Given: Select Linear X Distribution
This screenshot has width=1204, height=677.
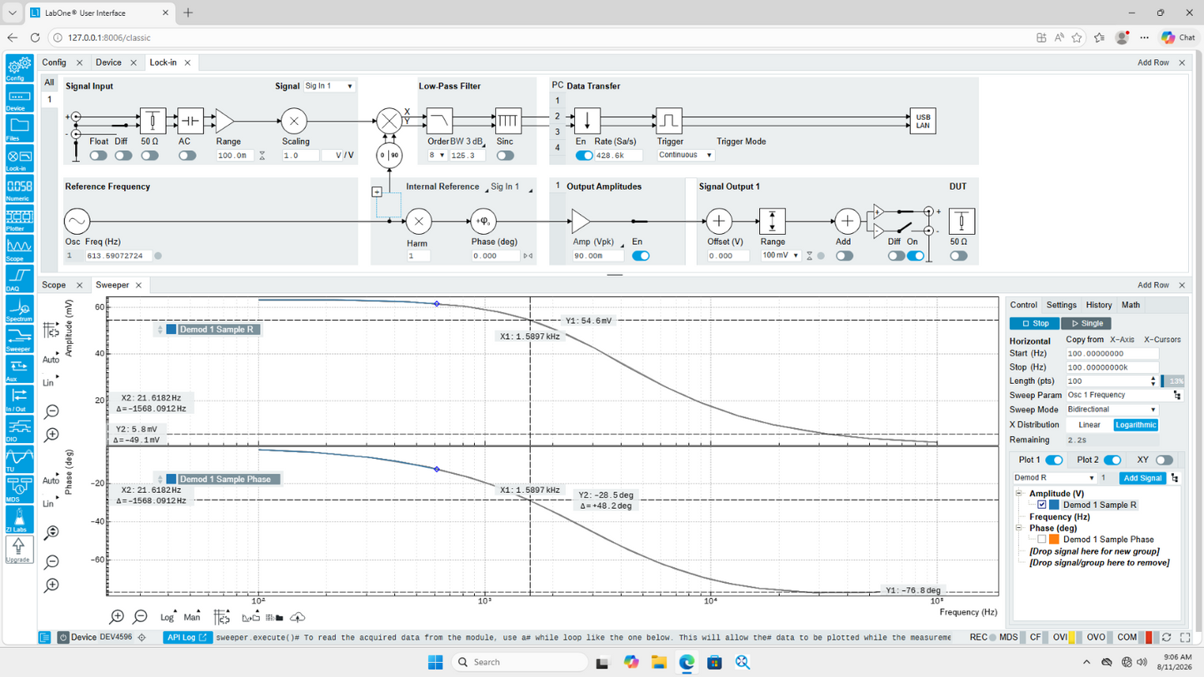Looking at the screenshot, I should click(1089, 425).
